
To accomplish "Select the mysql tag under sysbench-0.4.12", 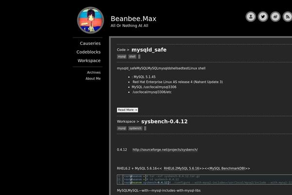I will (x=122, y=128).
